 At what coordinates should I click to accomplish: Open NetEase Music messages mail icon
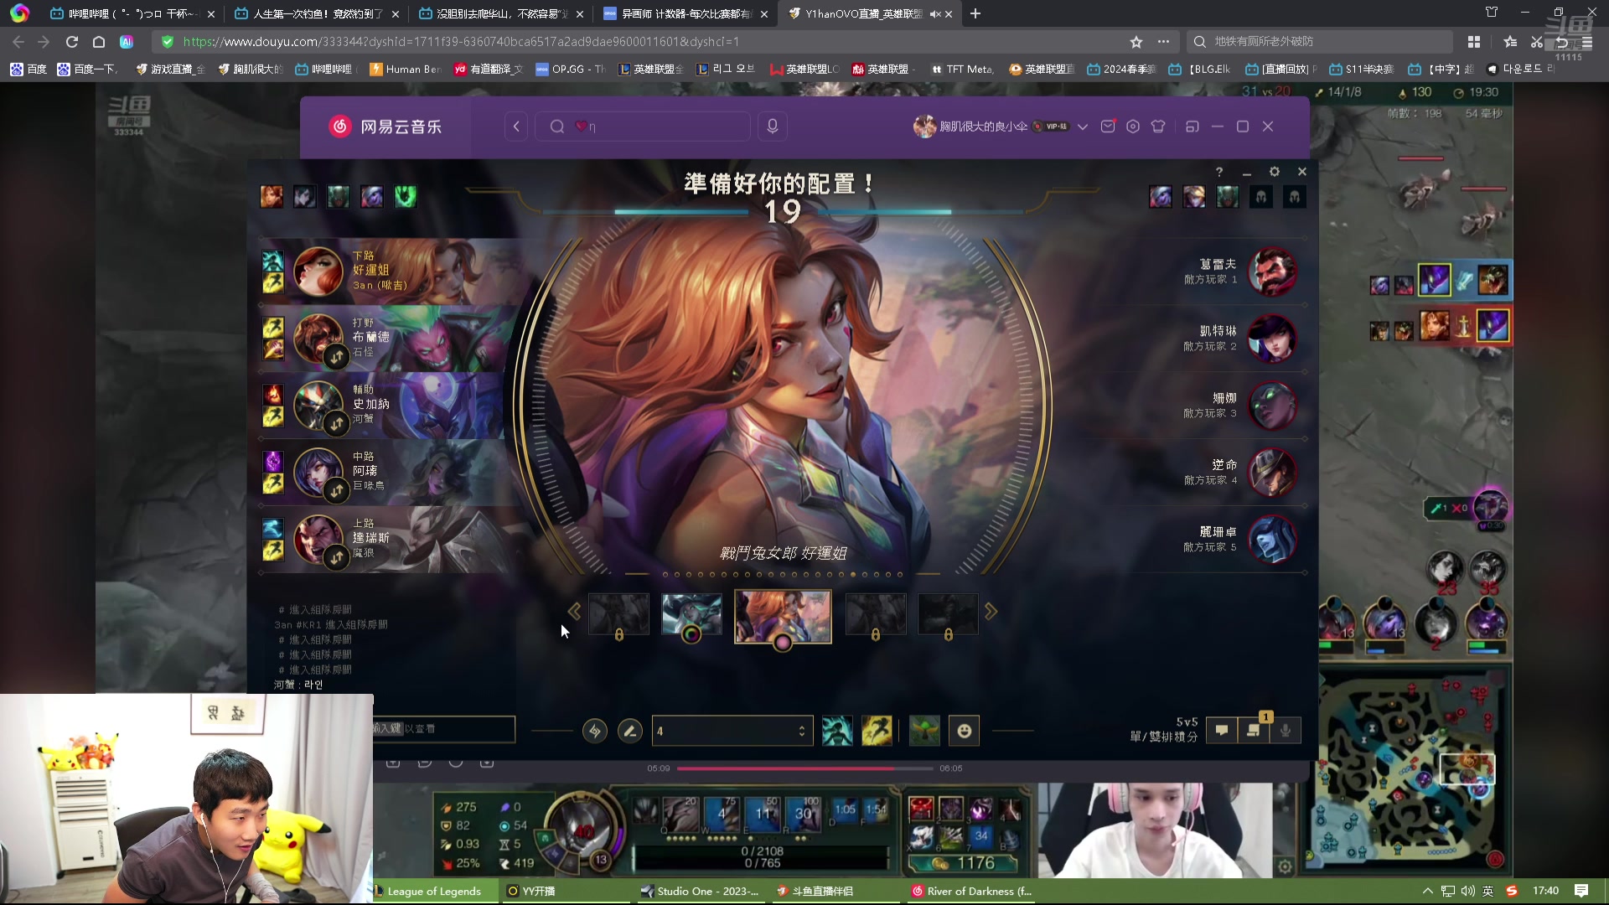(1108, 127)
